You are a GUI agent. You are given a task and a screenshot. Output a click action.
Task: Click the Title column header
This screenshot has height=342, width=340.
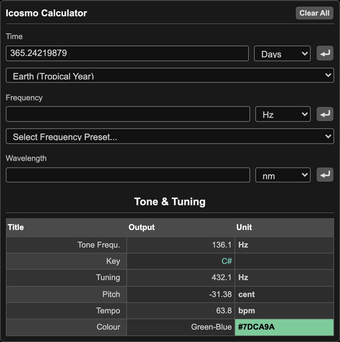[66, 227]
